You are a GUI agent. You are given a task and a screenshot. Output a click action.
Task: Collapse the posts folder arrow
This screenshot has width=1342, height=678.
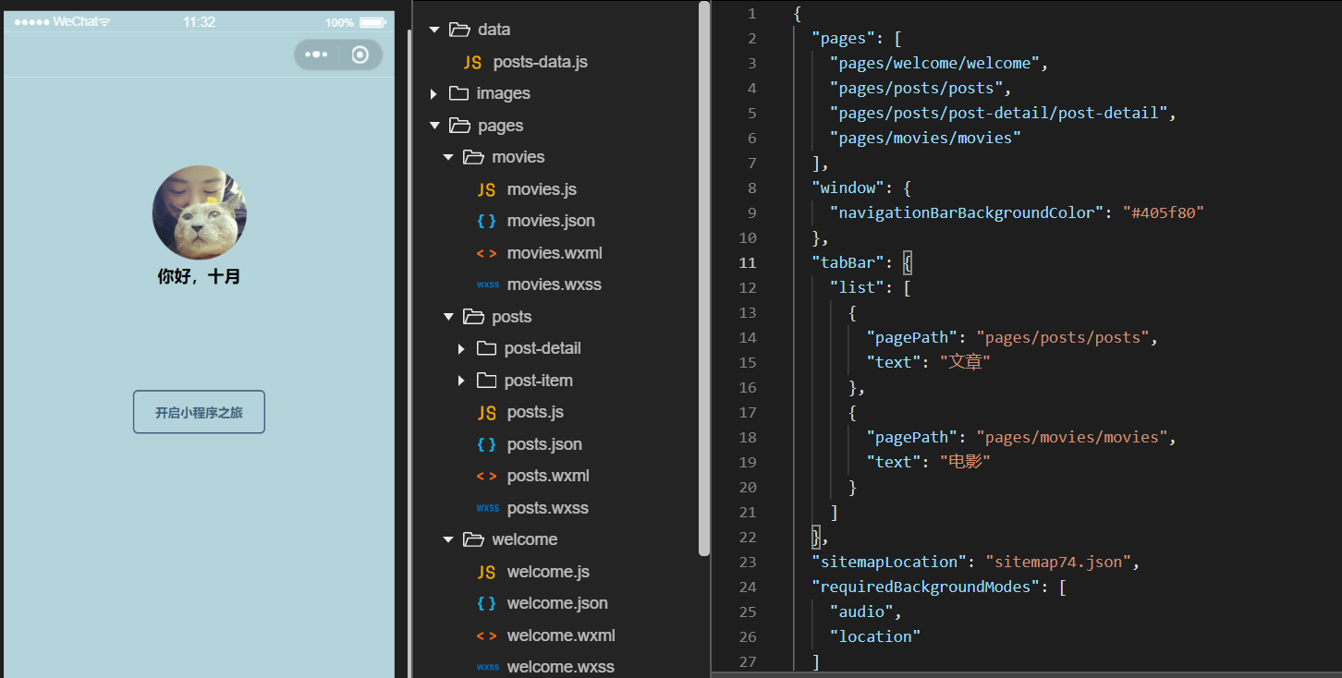click(x=448, y=317)
